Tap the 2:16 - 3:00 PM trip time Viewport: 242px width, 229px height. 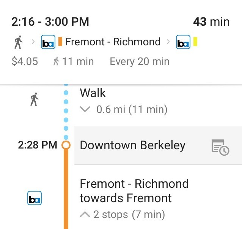[x=50, y=22]
